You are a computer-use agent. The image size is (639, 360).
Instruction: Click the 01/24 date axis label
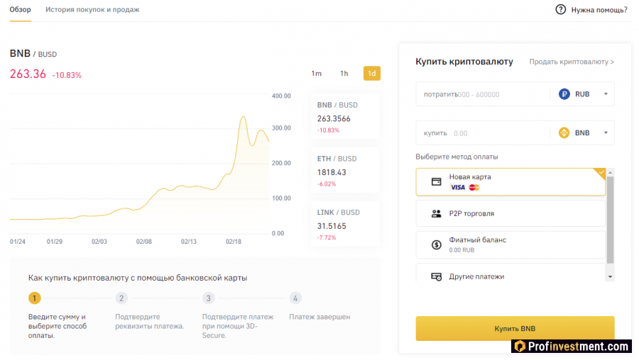coord(18,242)
